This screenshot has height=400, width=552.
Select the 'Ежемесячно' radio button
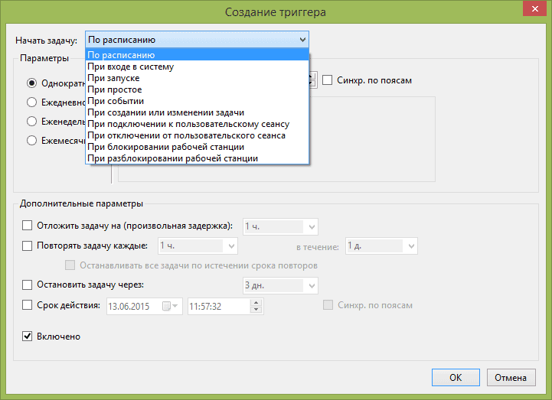[31, 141]
